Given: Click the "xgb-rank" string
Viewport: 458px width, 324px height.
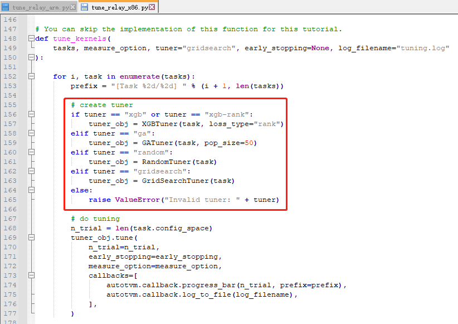Looking at the screenshot, I should point(227,114).
